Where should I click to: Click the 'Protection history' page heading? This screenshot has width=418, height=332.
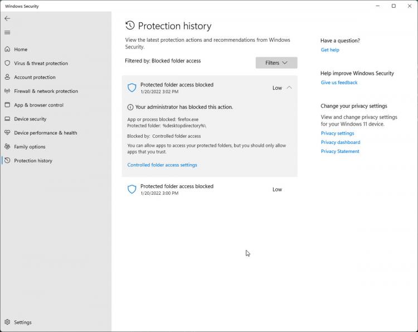174,26
